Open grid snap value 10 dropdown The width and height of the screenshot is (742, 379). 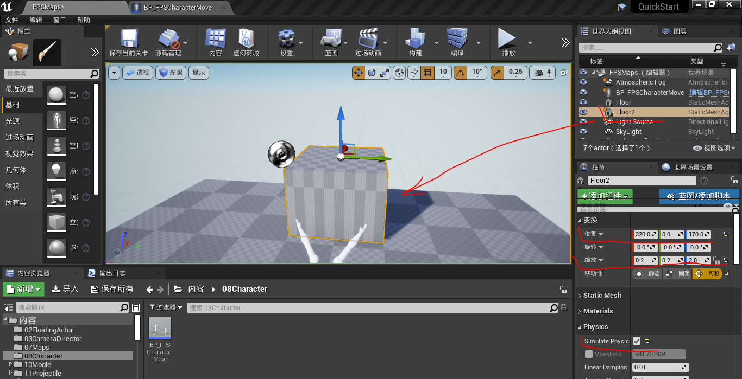coord(443,72)
